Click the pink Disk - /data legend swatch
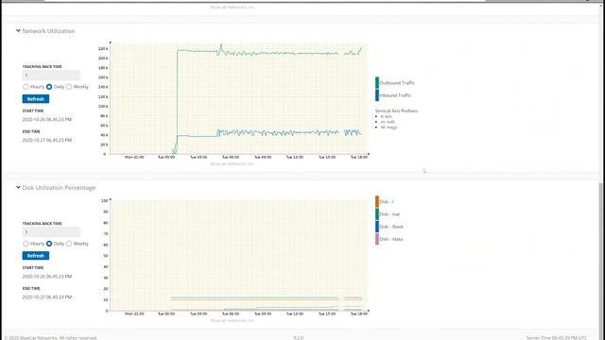The width and height of the screenshot is (605, 340). (x=377, y=239)
